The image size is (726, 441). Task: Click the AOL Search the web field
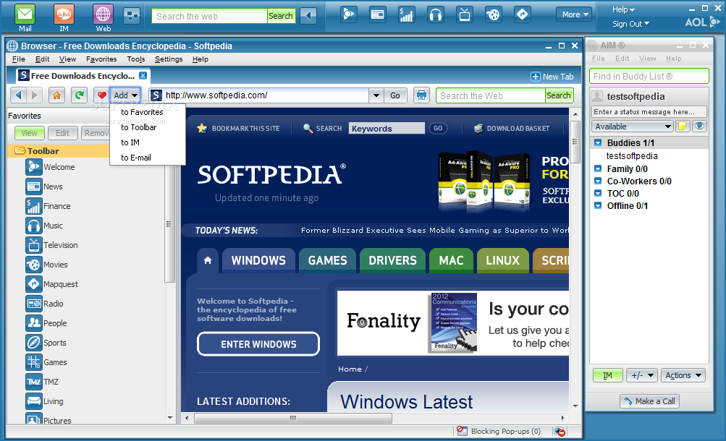210,16
